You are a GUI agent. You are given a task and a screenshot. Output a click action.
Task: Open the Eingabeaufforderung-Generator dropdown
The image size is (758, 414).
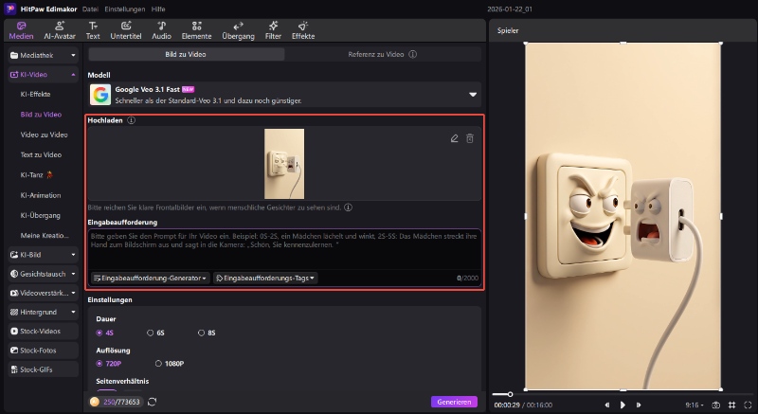[x=151, y=279]
